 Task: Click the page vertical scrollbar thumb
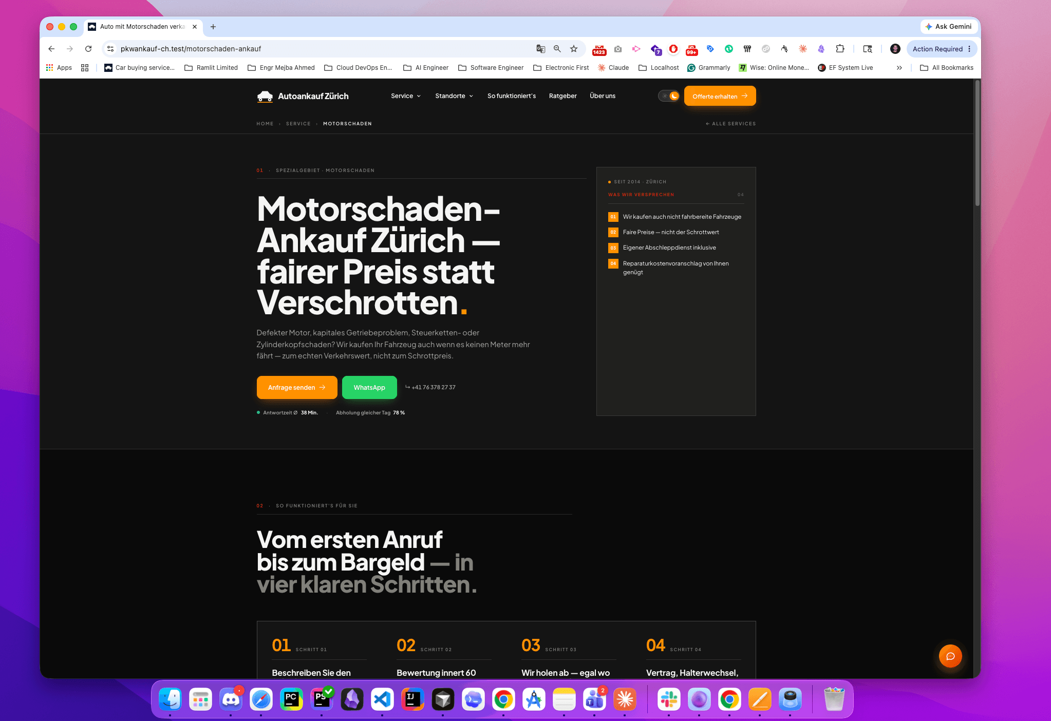pyautogui.click(x=977, y=144)
